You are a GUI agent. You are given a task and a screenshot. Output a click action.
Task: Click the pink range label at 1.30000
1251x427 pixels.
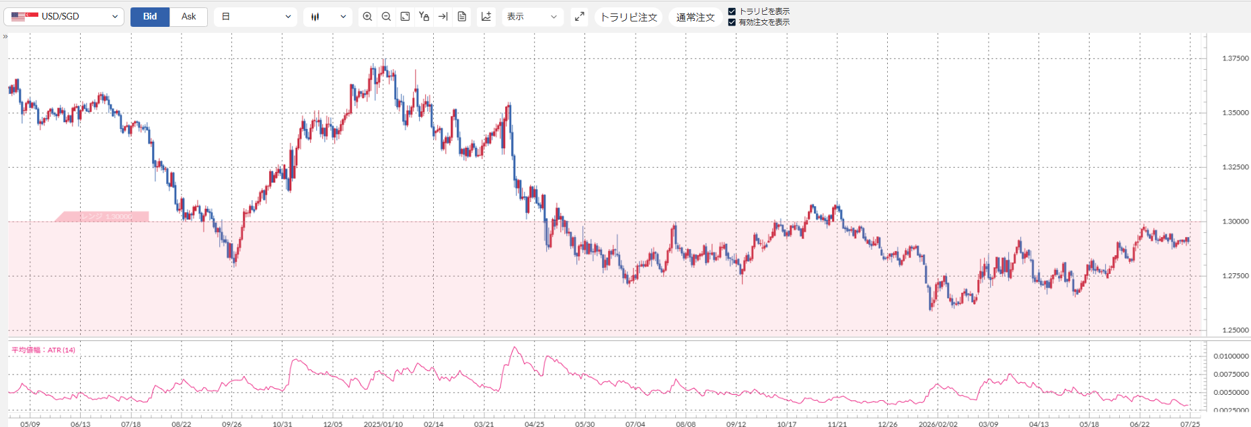pyautogui.click(x=102, y=216)
